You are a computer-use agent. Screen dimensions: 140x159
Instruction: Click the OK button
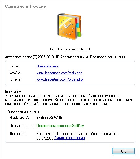pos(123,151)
